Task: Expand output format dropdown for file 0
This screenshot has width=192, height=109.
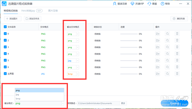Action: [77, 34]
